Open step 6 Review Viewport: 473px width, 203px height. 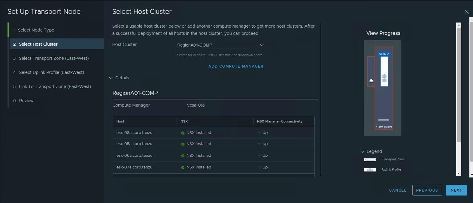point(26,101)
